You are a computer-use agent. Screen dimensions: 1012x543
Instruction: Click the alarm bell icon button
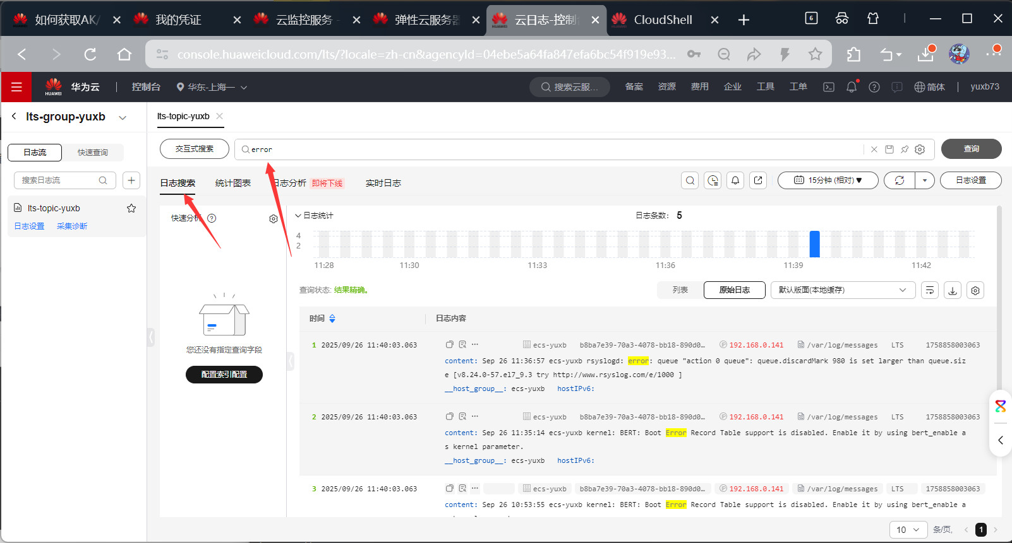click(735, 180)
